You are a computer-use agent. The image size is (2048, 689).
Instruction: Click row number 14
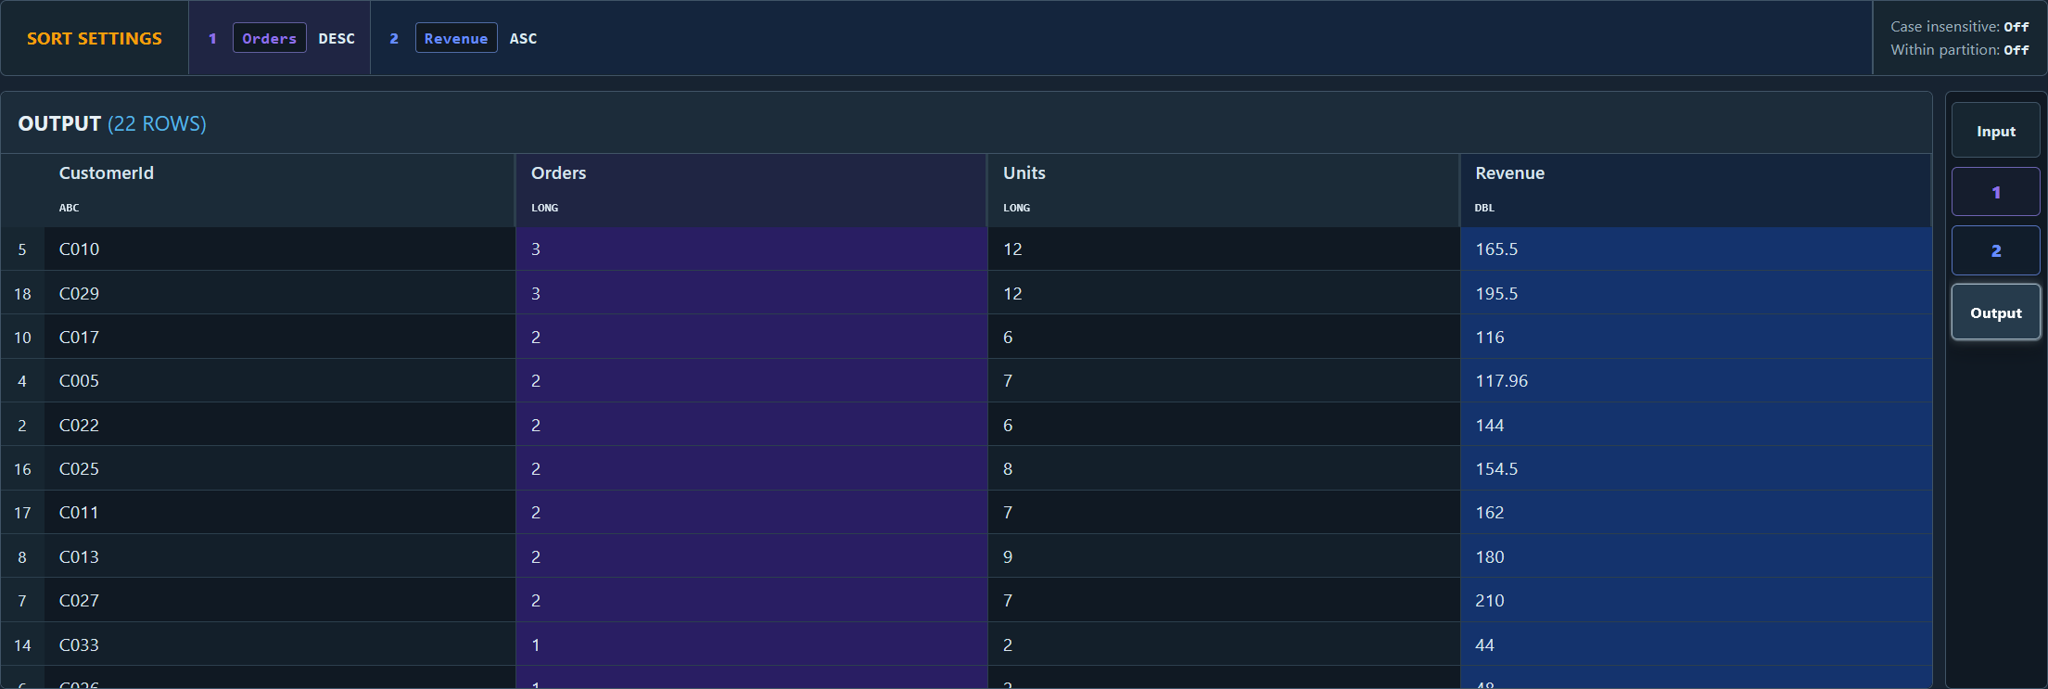[22, 644]
